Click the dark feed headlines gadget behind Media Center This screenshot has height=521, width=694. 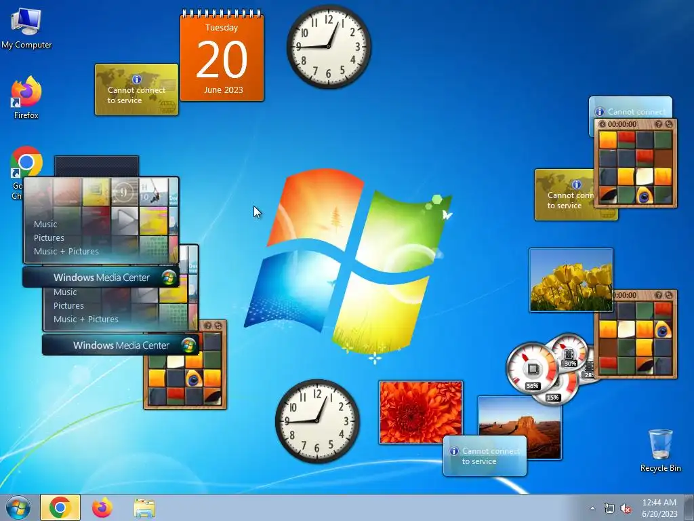tap(96, 166)
